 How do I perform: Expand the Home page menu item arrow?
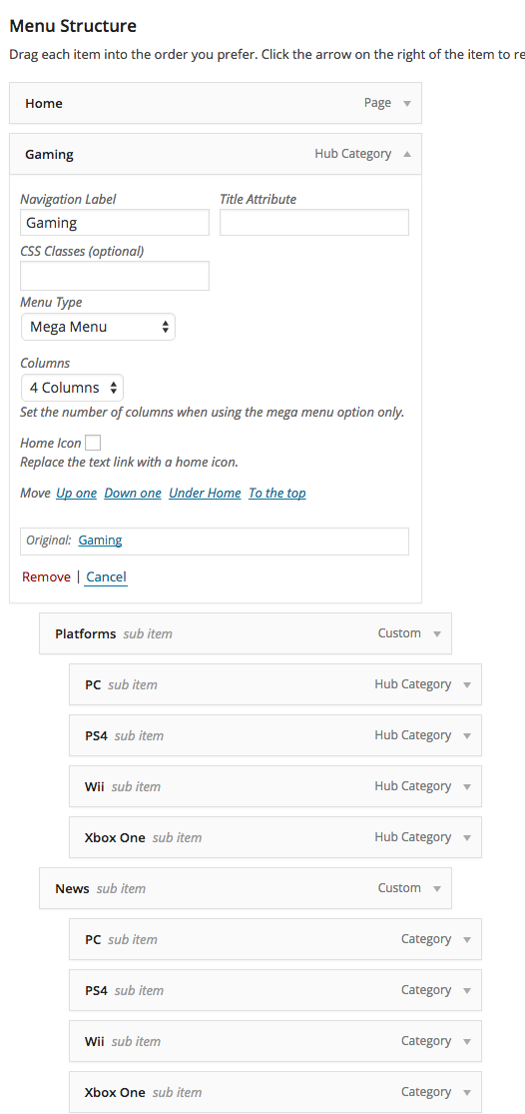[x=407, y=104]
